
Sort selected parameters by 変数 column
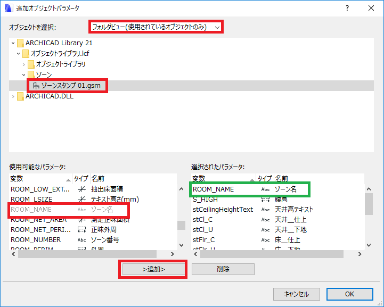pos(223,179)
